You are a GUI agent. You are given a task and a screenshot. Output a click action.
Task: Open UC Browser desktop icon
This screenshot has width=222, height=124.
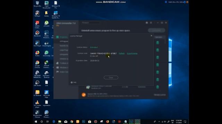click(x=37, y=93)
